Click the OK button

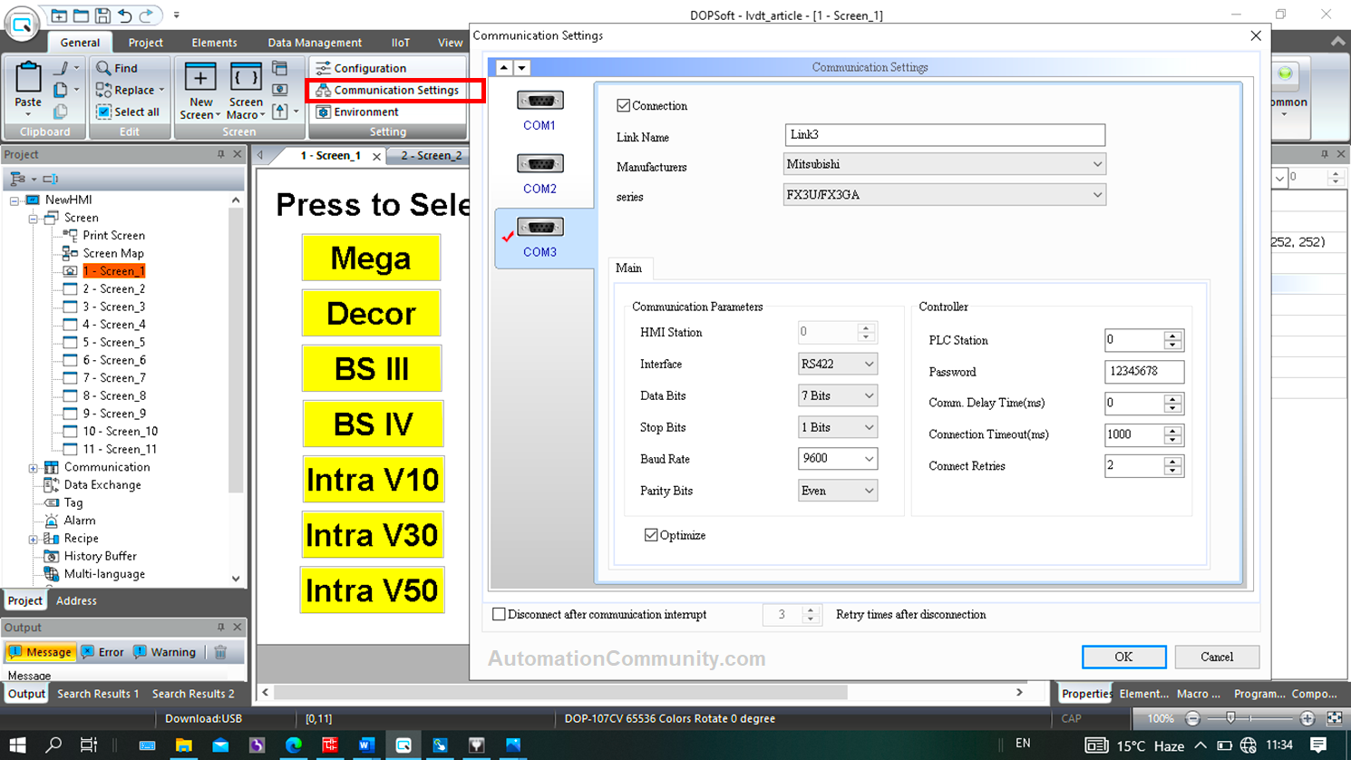click(1123, 657)
